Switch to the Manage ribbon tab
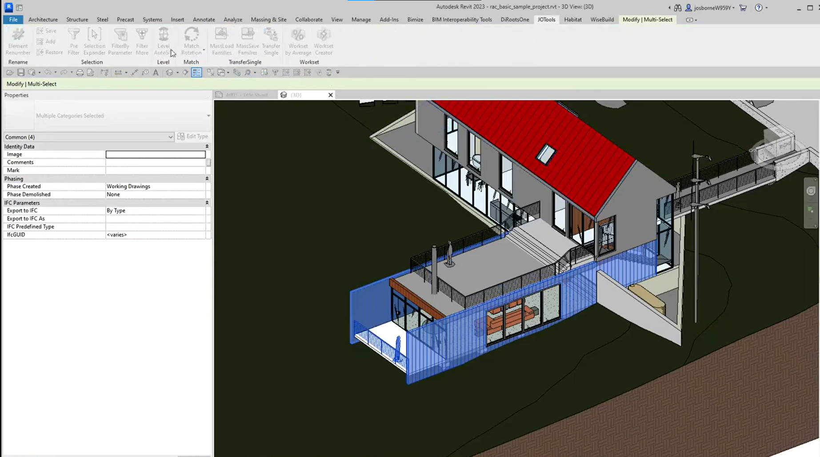The height and width of the screenshot is (457, 820). [x=361, y=20]
